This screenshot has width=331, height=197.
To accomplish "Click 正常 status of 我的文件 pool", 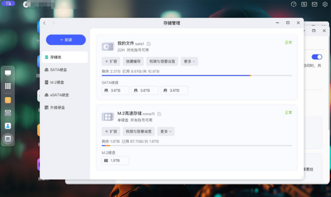I will tap(288, 43).
